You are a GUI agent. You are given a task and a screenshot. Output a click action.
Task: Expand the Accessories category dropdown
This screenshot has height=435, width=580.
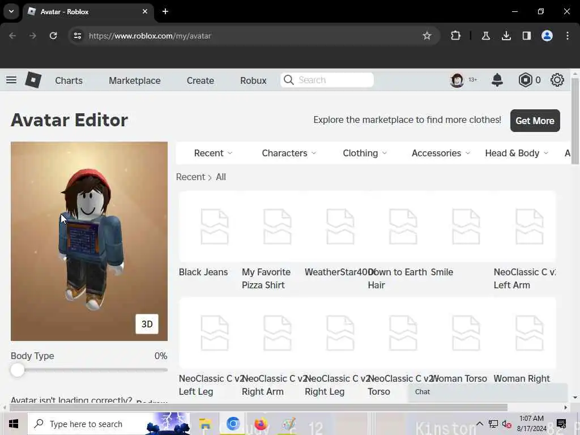441,153
